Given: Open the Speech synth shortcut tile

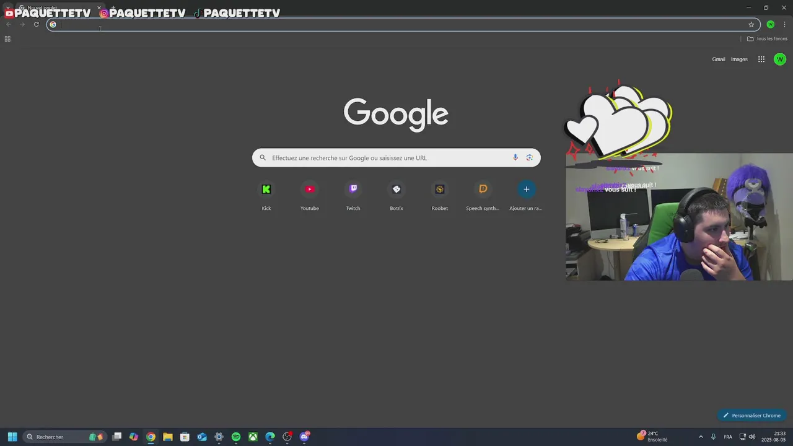Looking at the screenshot, I should (x=483, y=196).
